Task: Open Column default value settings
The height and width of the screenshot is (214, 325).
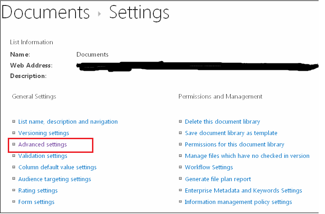Action: click(57, 167)
